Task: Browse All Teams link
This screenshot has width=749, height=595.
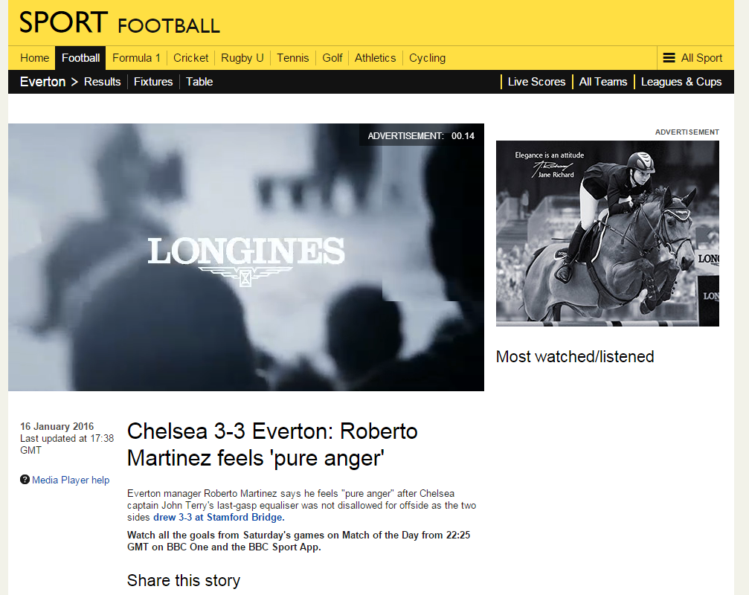Action: coord(602,82)
